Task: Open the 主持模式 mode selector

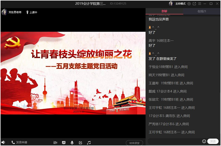Action: point(180,4)
